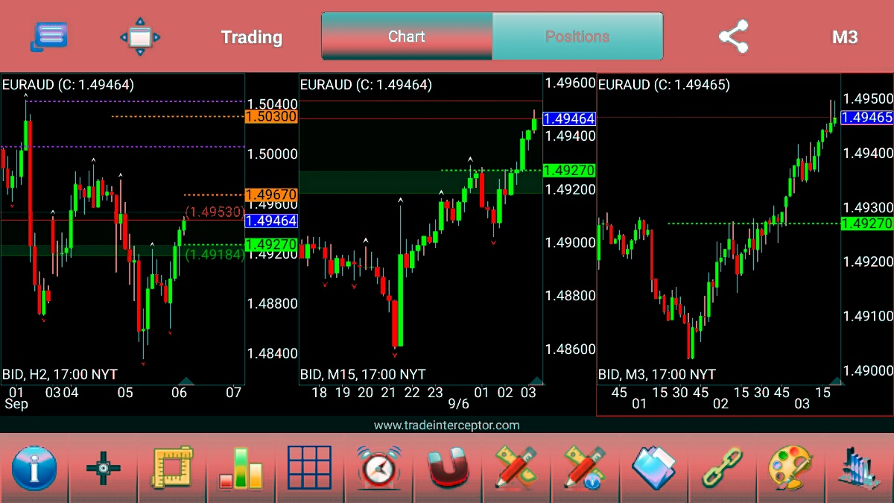Open the www.tradeinterceptor.com link
This screenshot has height=503, width=894.
coord(447,426)
